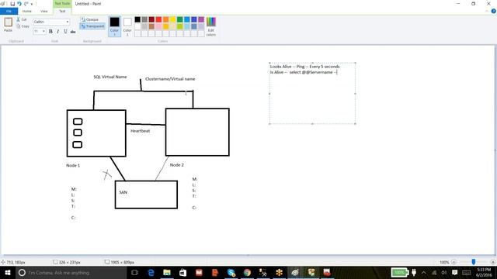Image resolution: width=497 pixels, height=279 pixels.
Task: Pick the red palette swatch
Action: (158, 19)
